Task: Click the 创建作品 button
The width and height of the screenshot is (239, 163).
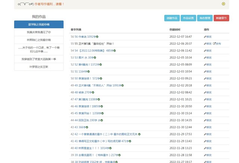Action: click(x=172, y=18)
